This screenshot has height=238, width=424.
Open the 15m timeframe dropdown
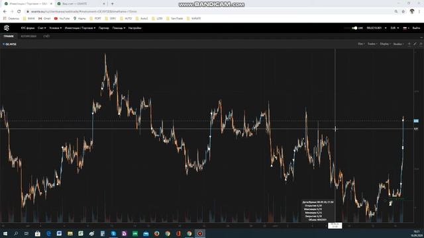[x=361, y=44]
